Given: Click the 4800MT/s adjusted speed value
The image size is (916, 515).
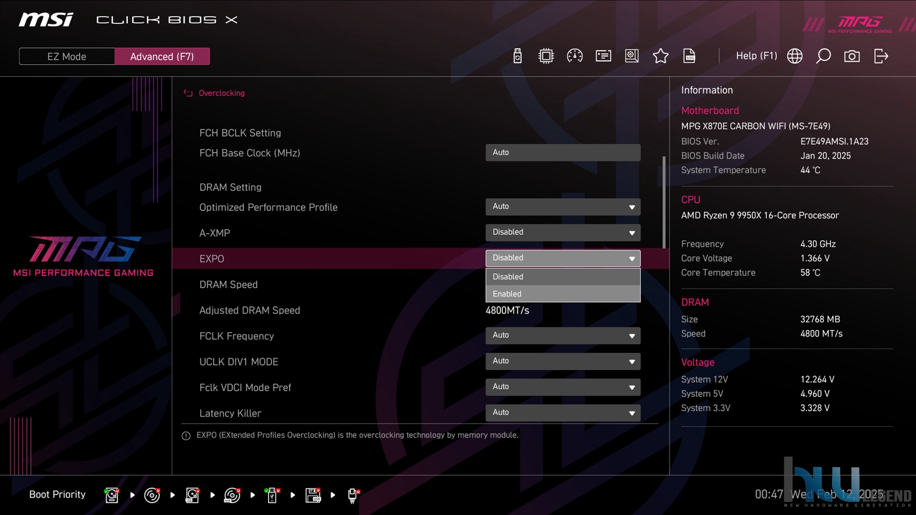Looking at the screenshot, I should (x=507, y=310).
